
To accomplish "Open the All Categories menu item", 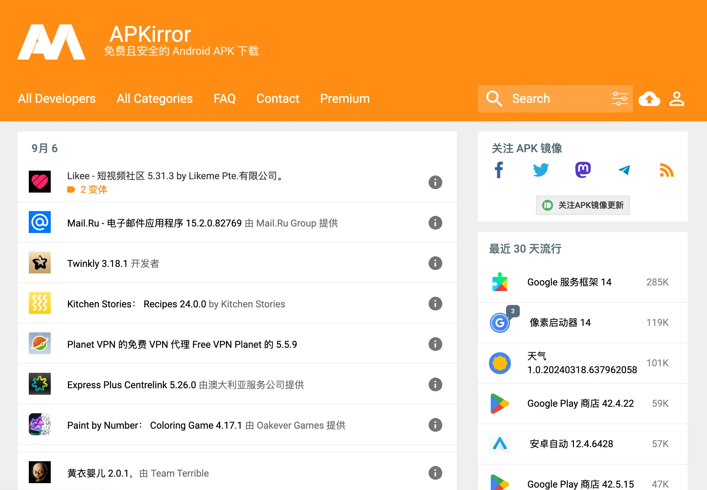I will (x=155, y=99).
